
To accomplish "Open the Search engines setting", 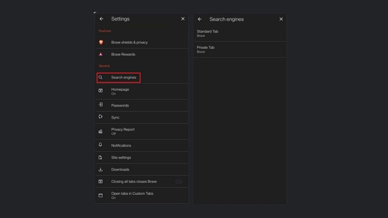I will [142, 77].
